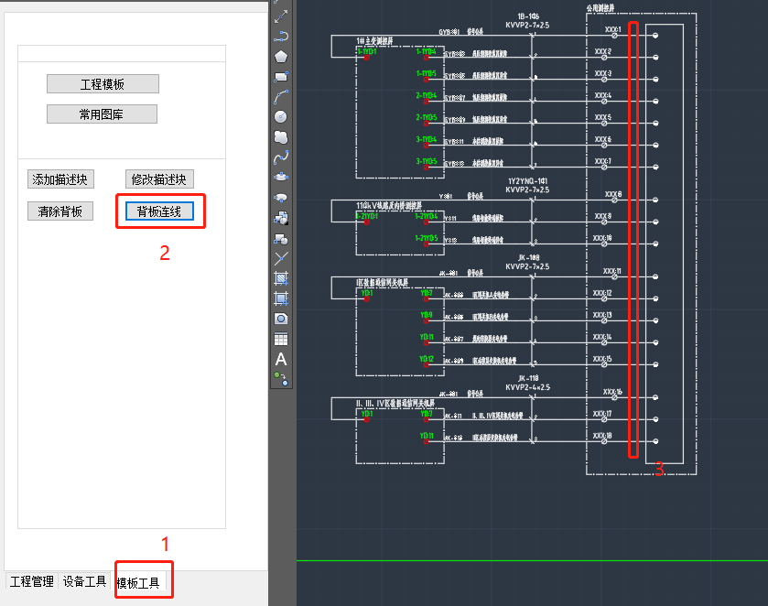
Task: Click the 背板连线 button
Action: click(x=159, y=211)
